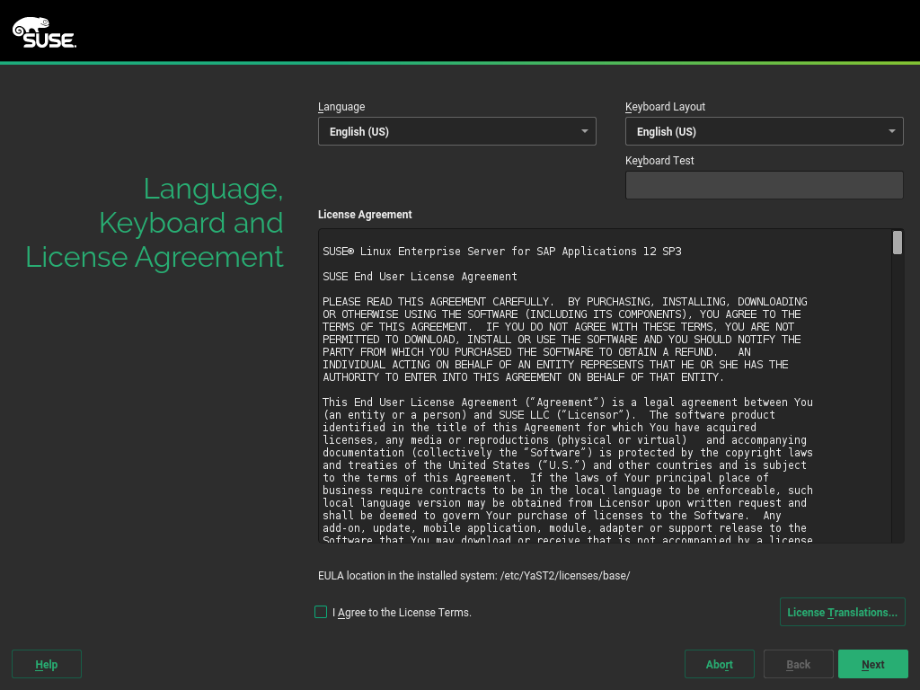
Task: Click the License Agreement section heading
Action: click(365, 215)
